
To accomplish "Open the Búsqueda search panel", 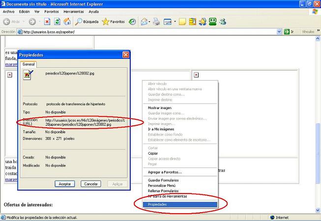I will 87,22.
